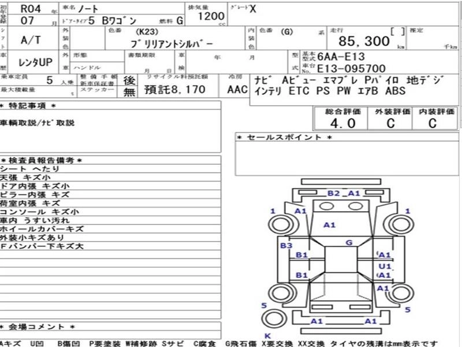The height and width of the screenshot is (347, 462).
Task: Click the color name ブリリアントシルバー
Action: (172, 45)
